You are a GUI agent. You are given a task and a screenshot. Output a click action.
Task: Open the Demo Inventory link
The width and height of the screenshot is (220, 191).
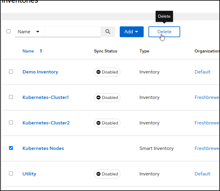(x=40, y=72)
